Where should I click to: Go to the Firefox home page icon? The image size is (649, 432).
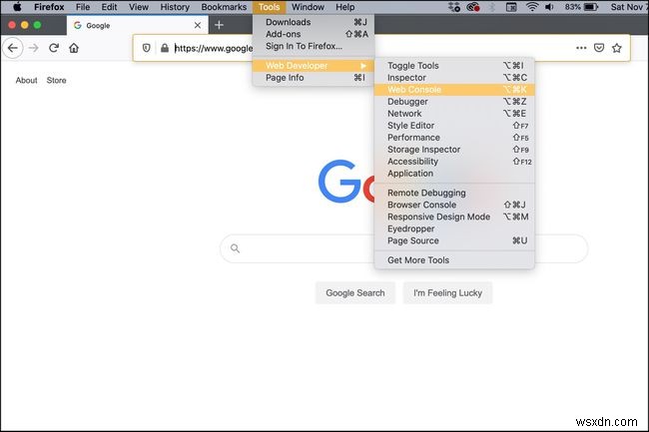(74, 48)
